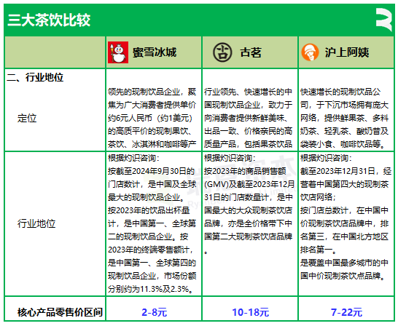Screen dimensions: 398x326
Task: Click the 蜜雪冰城 text 按截至2024年9月30日的
Action: click(x=151, y=171)
